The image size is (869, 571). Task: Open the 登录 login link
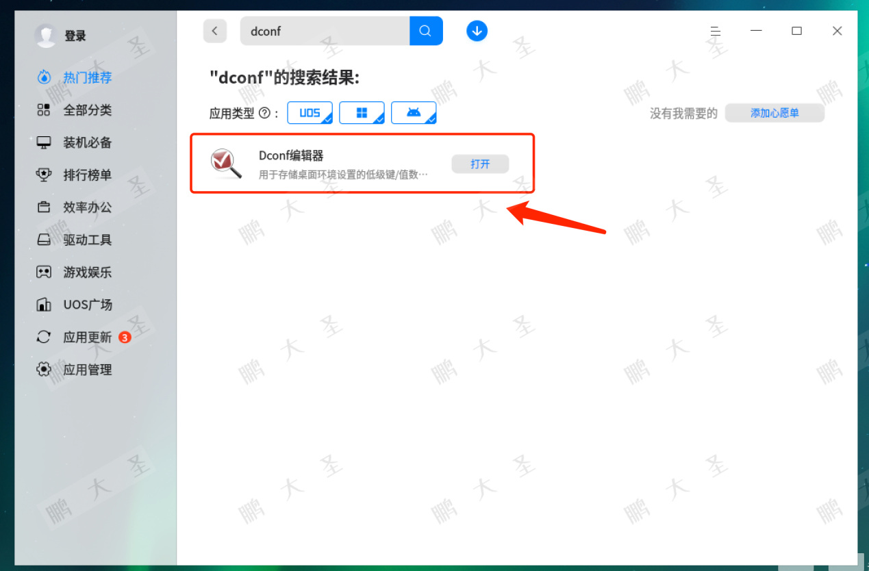point(75,36)
